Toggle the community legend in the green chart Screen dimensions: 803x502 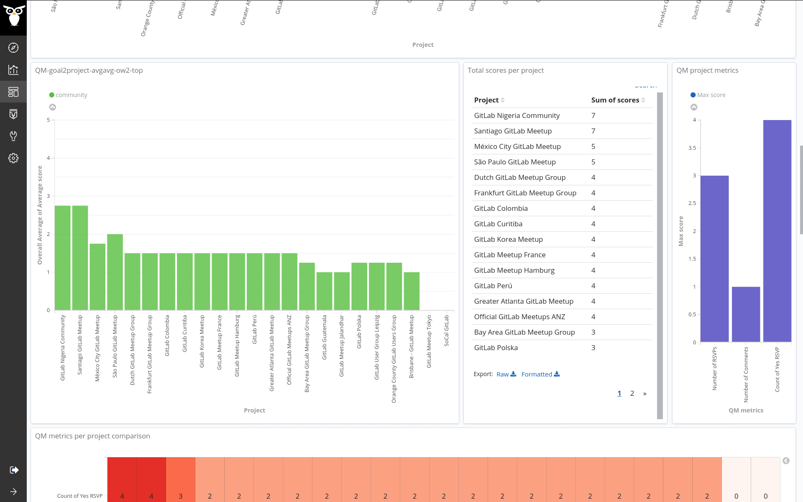[x=68, y=95]
